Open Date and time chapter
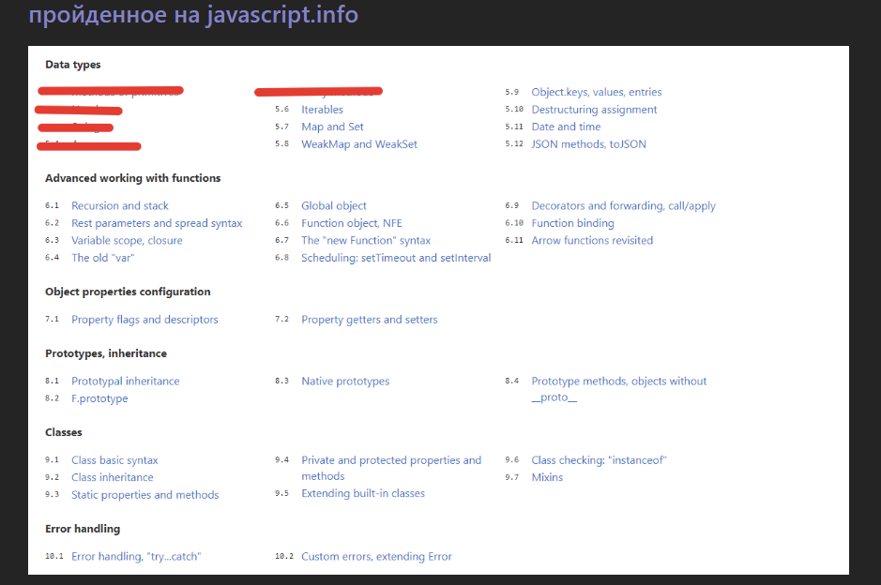 point(566,127)
